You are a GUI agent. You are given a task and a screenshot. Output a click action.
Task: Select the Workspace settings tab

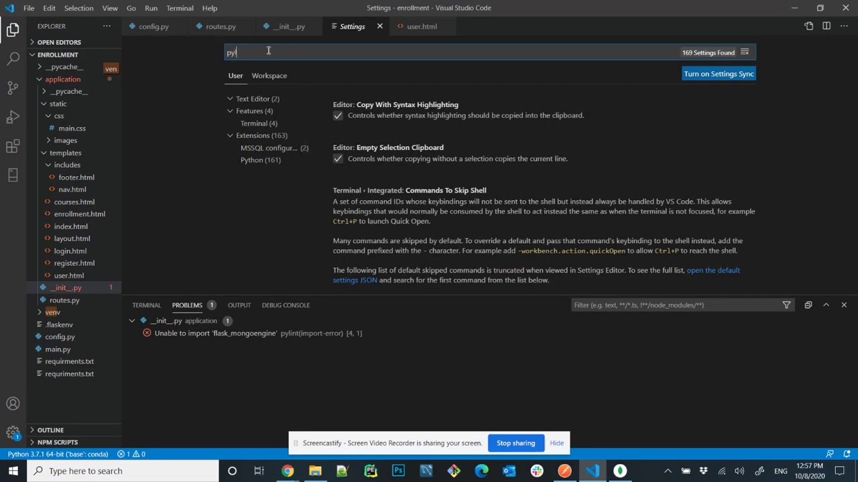269,76
